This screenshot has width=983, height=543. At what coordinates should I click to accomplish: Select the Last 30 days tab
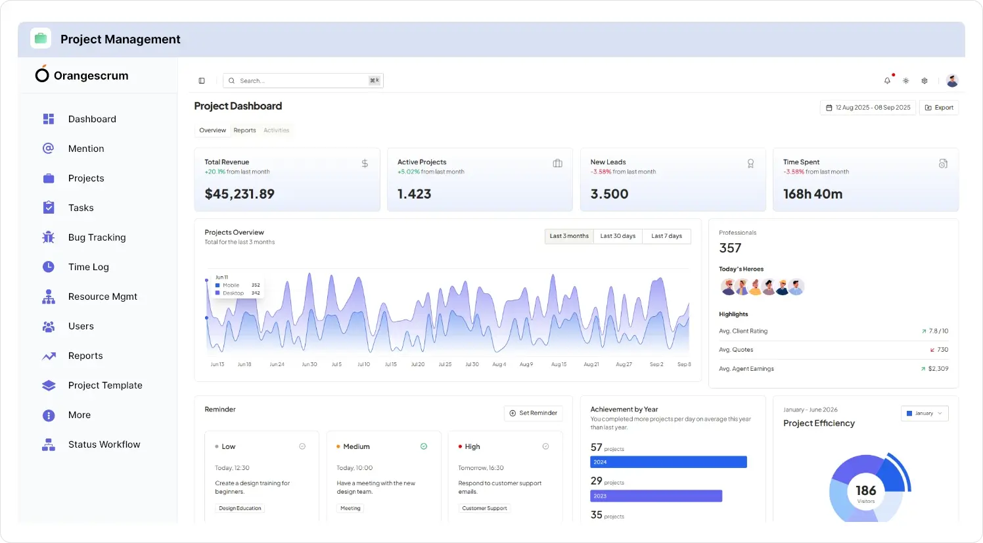point(618,236)
